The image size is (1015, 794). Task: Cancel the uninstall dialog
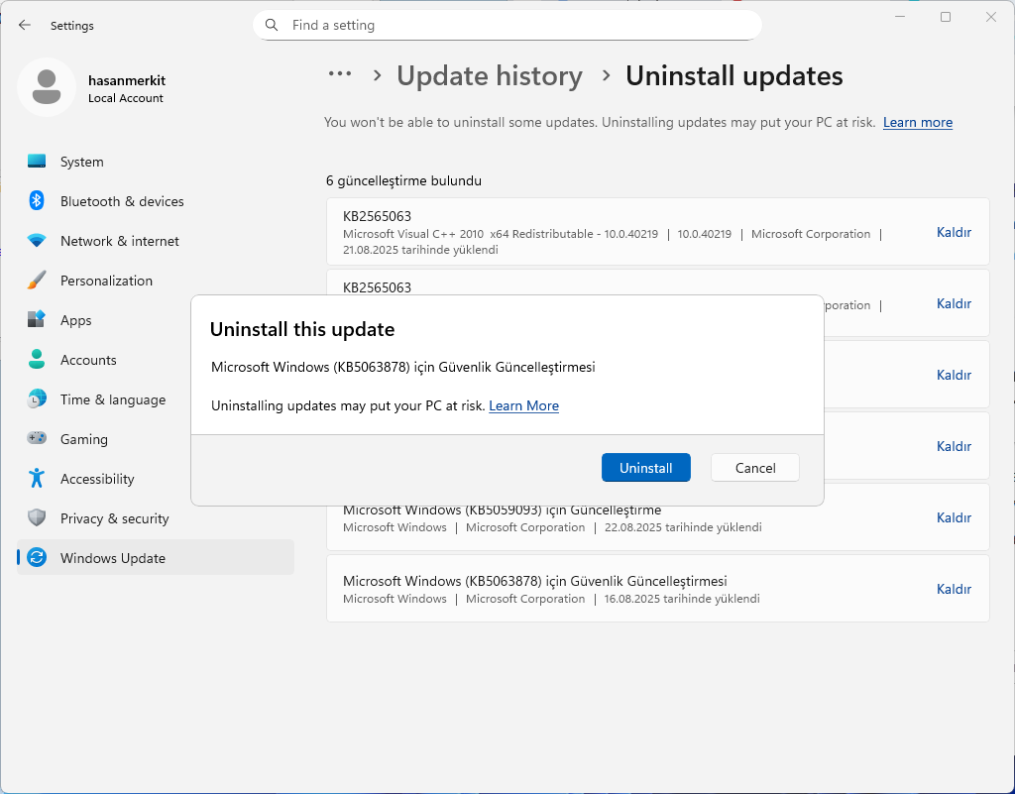754,467
